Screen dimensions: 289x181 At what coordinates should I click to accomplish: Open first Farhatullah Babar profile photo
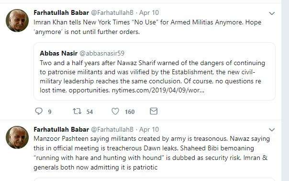tap(17, 21)
